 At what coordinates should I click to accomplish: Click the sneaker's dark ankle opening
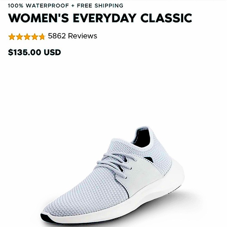pos(142,137)
